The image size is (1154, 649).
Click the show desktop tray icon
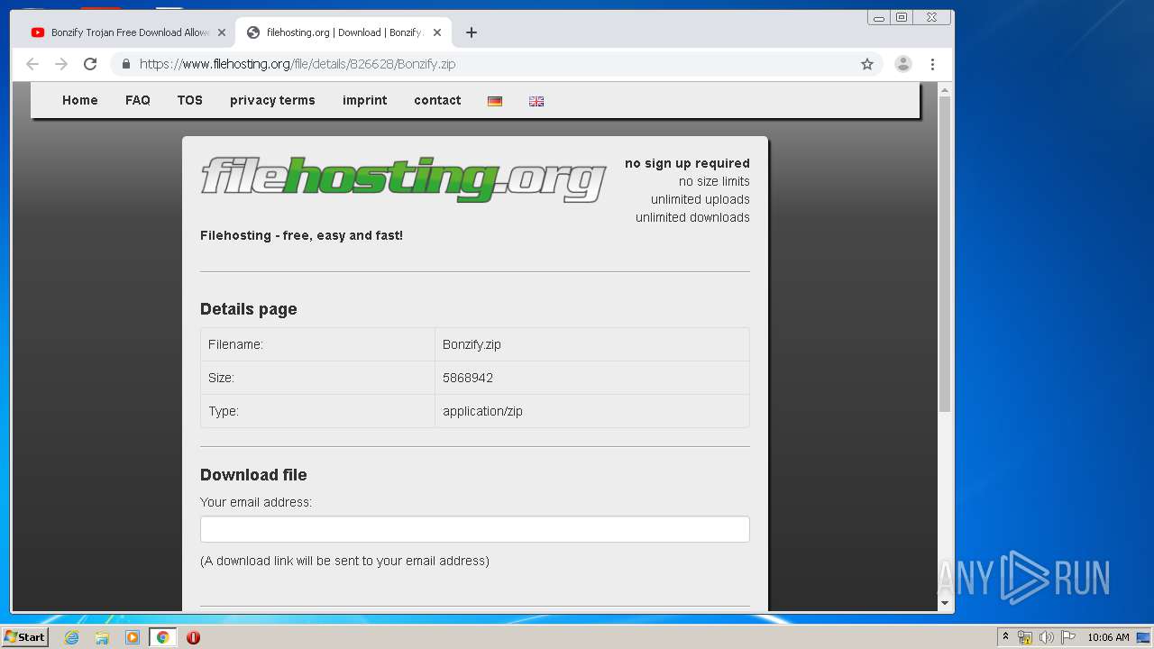point(1143,637)
